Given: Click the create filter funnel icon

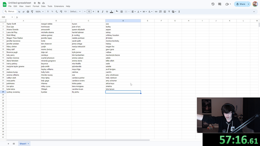Looking at the screenshot, I should point(169,12).
